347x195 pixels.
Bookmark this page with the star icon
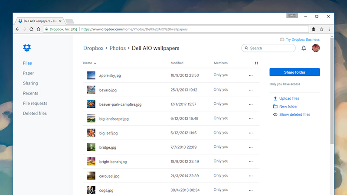(321, 29)
